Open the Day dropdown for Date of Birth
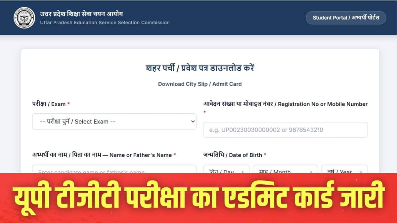Image resolution: width=397 pixels, height=223 pixels. click(227, 169)
